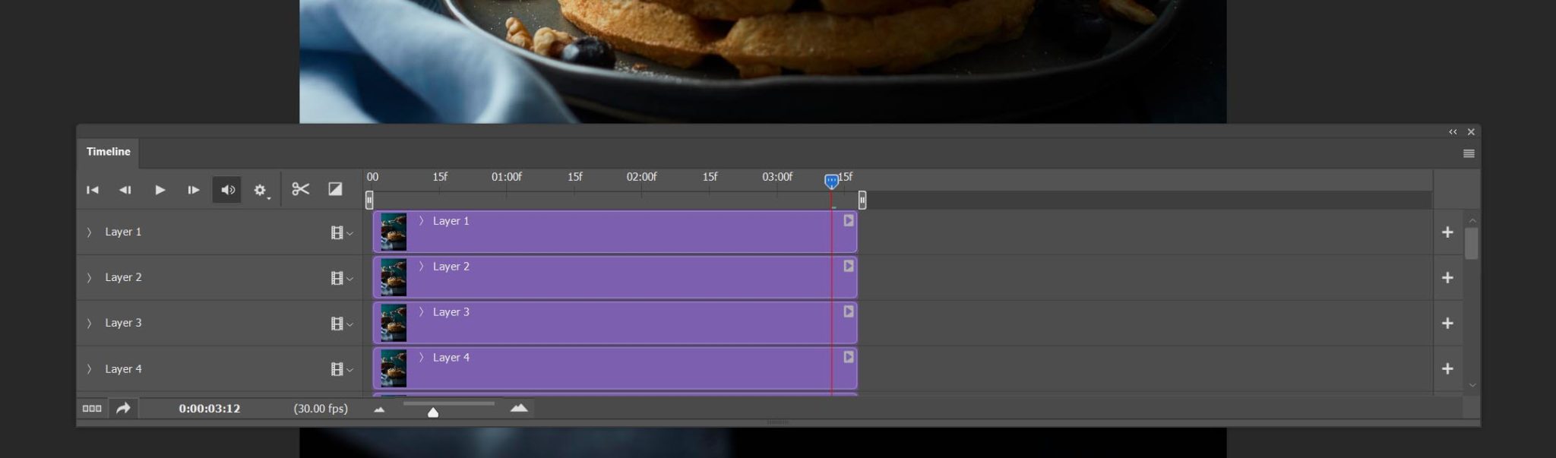Close the Timeline panel
Screen dimensions: 1556x458
click(x=1471, y=132)
